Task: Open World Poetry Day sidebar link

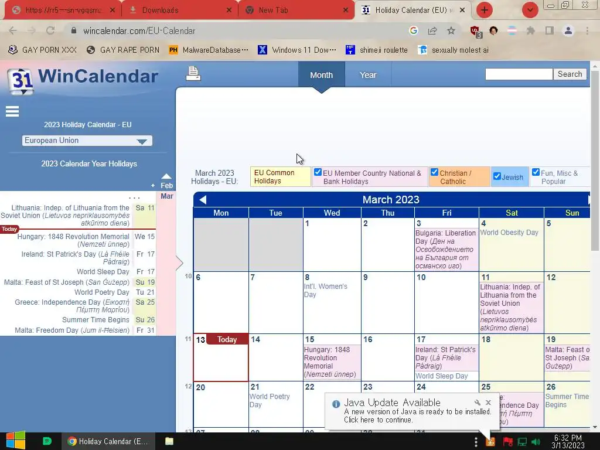Action: 102,292
